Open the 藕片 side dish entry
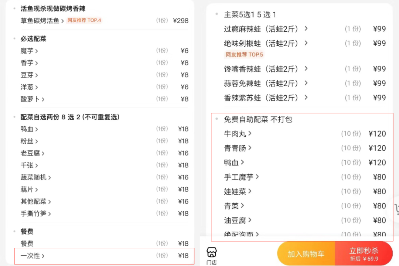 (27, 189)
